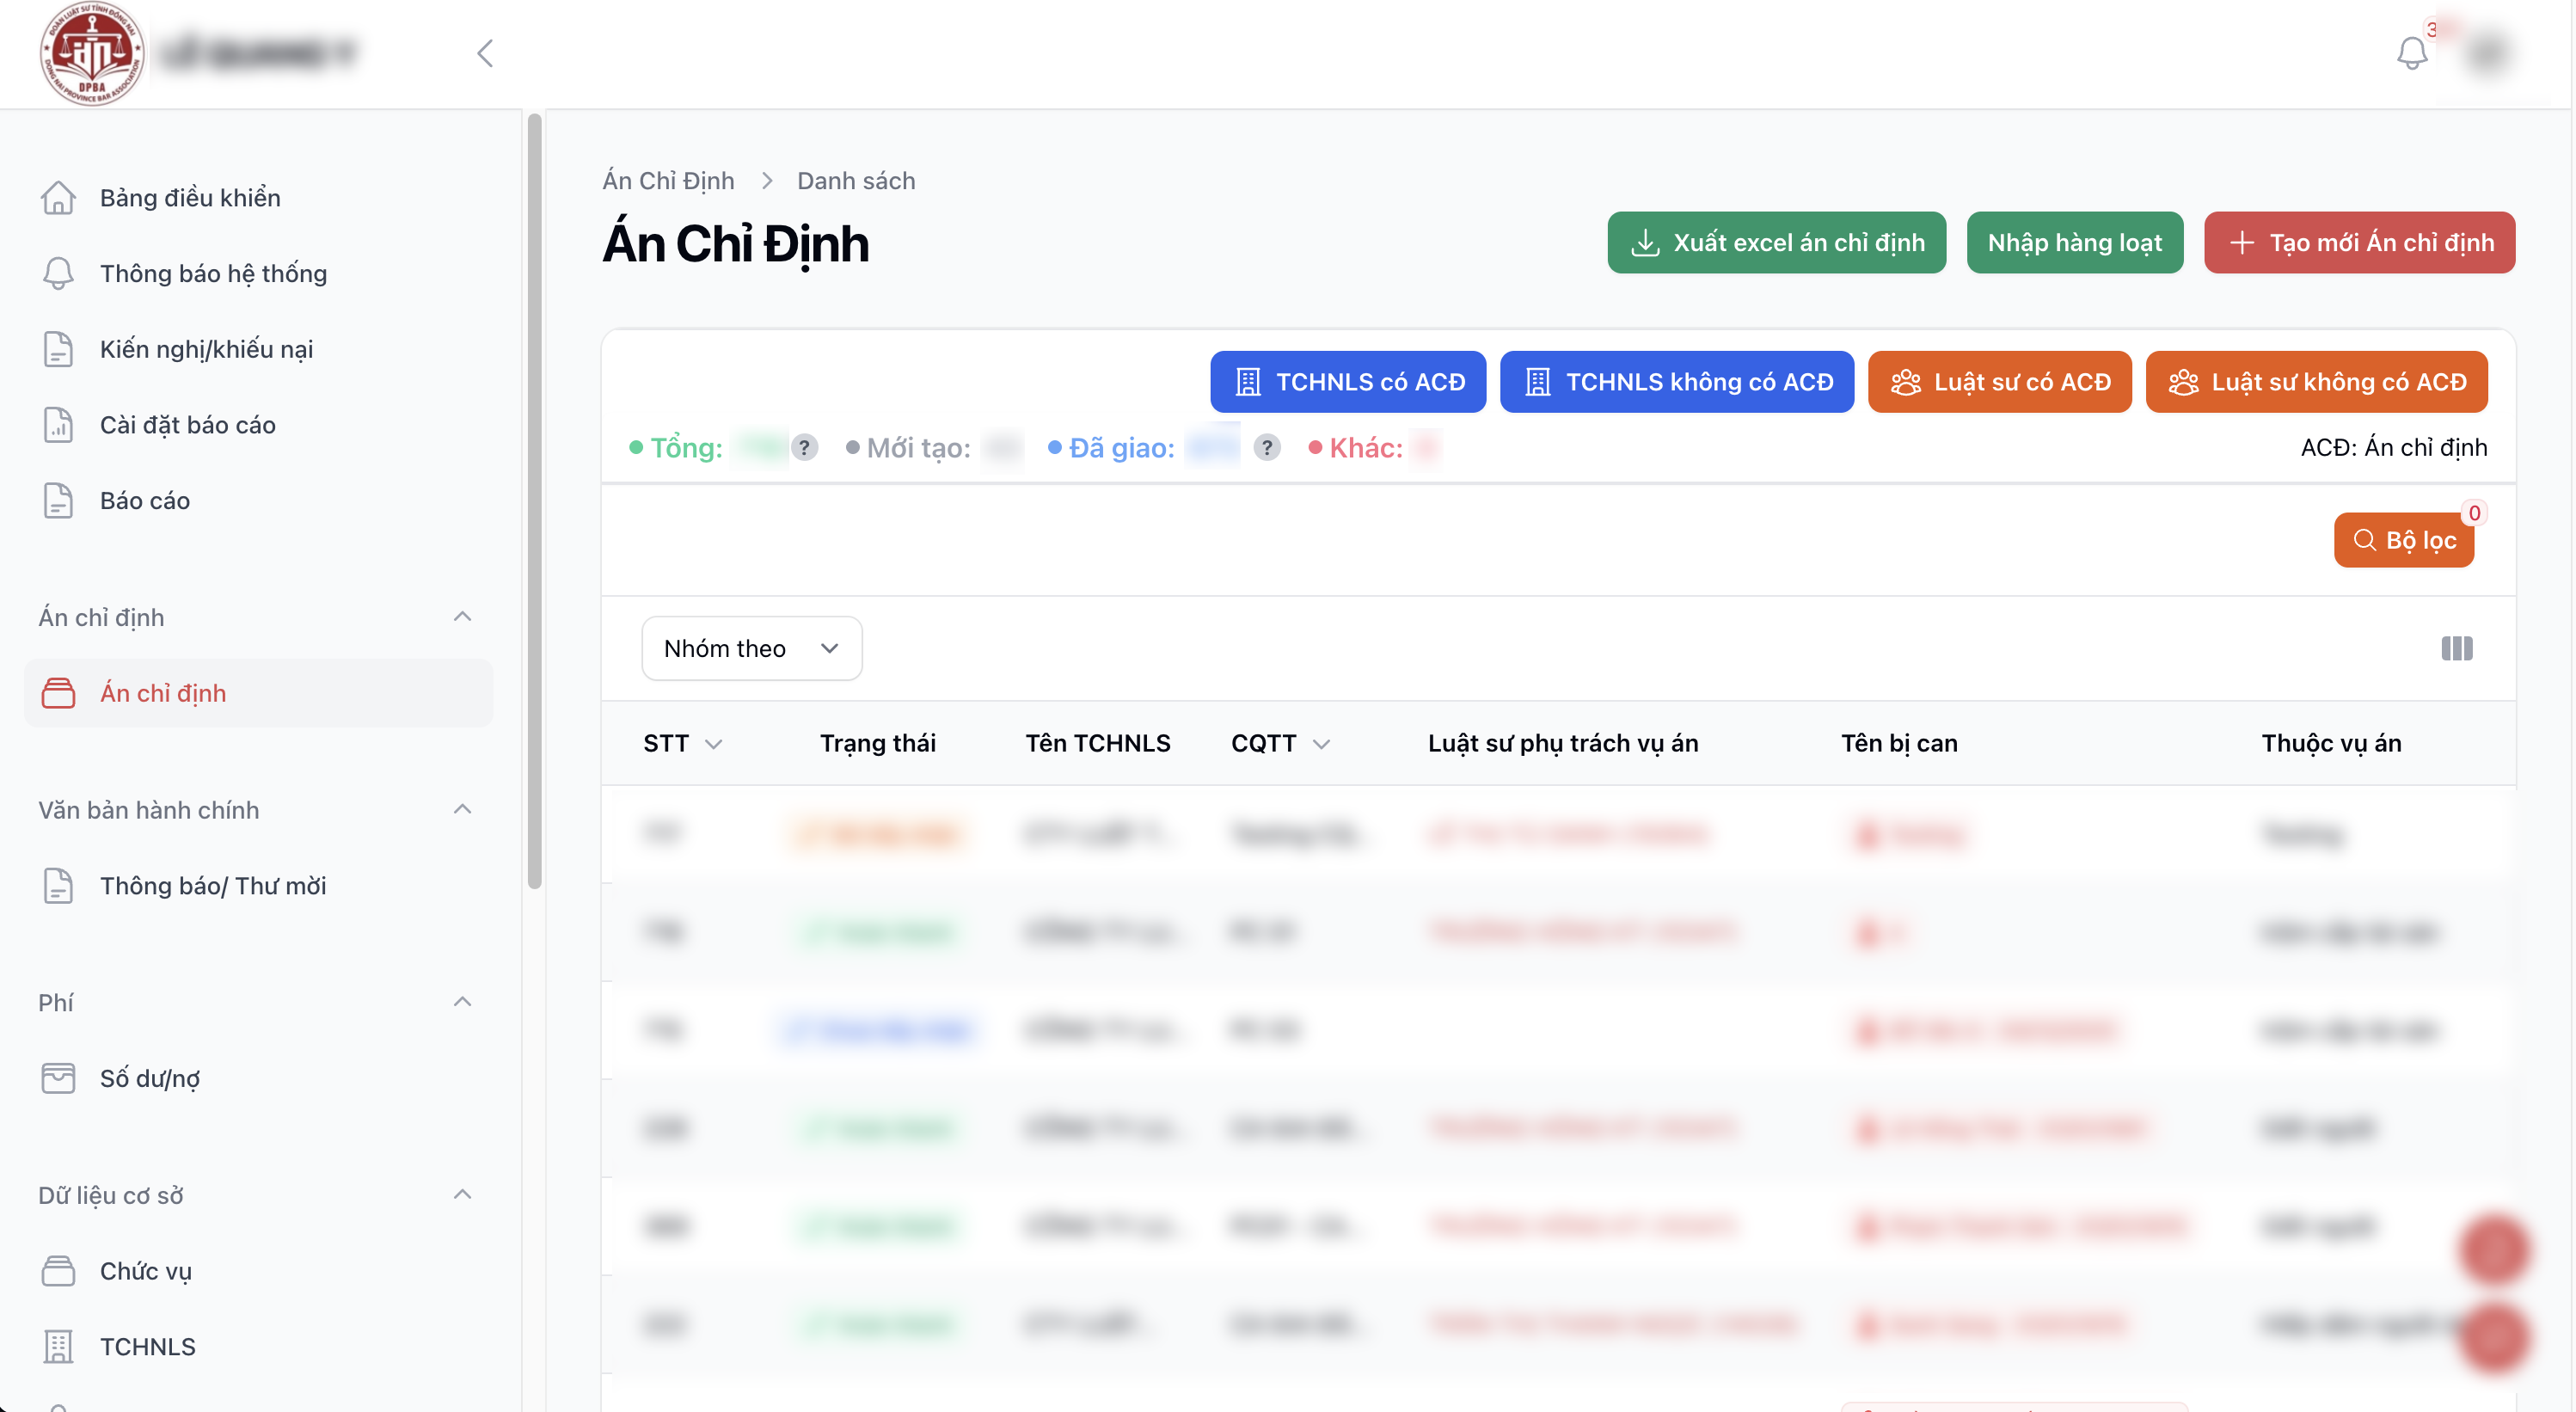Image resolution: width=2576 pixels, height=1412 pixels.
Task: Click help icon next to Tổng
Action: [804, 447]
